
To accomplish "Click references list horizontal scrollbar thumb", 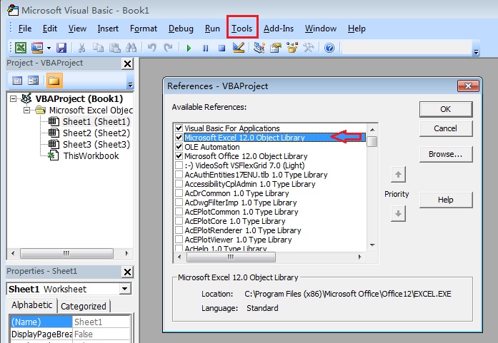I will point(231,257).
